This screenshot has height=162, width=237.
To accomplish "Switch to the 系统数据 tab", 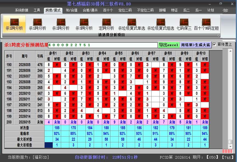I will click(21, 10).
